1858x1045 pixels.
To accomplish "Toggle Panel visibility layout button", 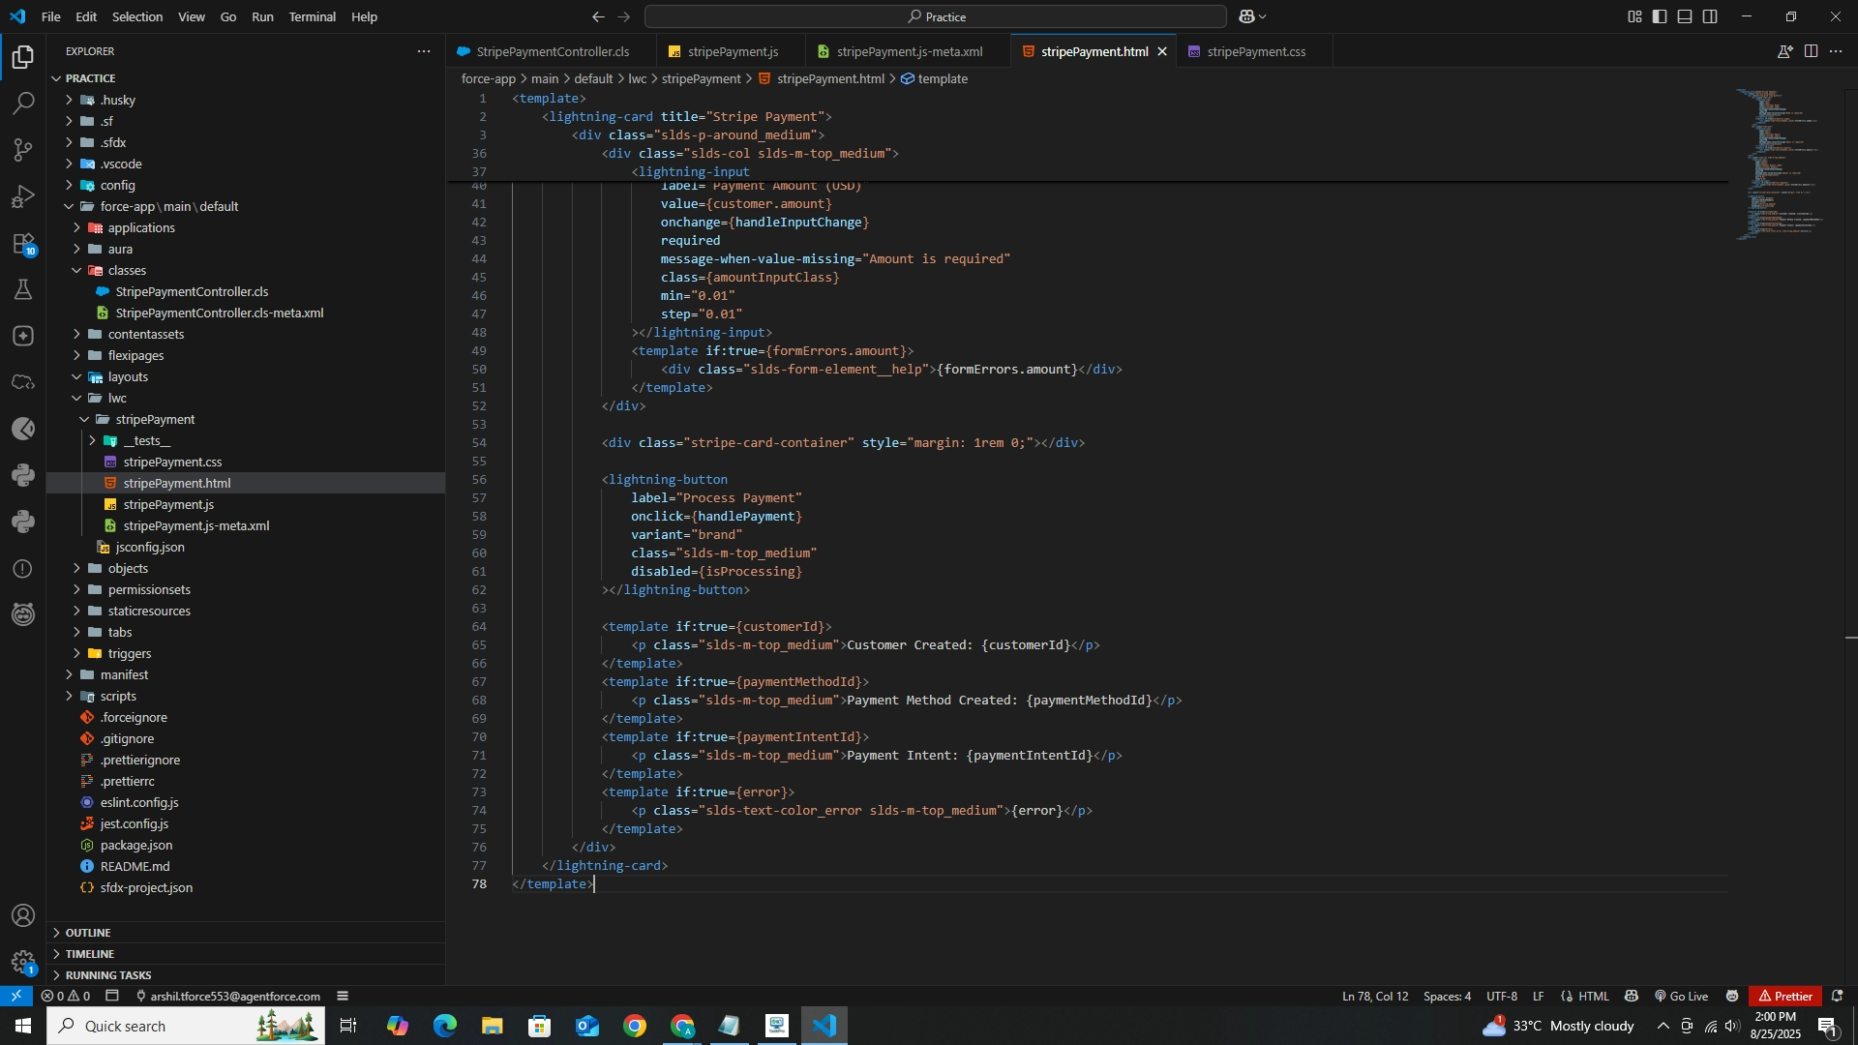I will (x=1685, y=16).
